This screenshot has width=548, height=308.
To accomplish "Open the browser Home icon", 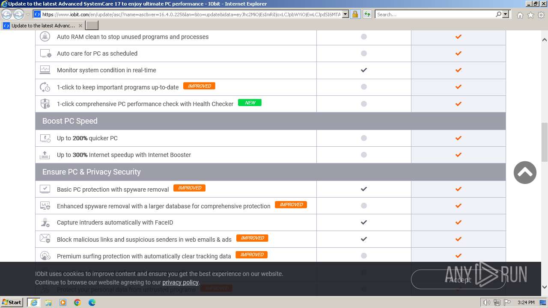I will [520, 15].
